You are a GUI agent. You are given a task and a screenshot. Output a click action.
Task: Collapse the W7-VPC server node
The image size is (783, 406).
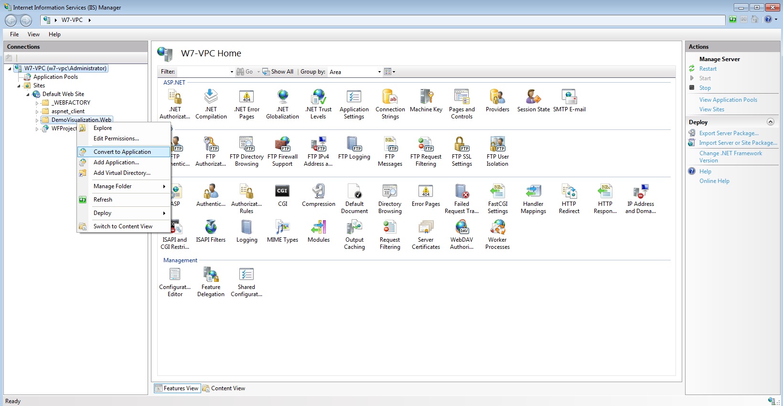(x=10, y=69)
